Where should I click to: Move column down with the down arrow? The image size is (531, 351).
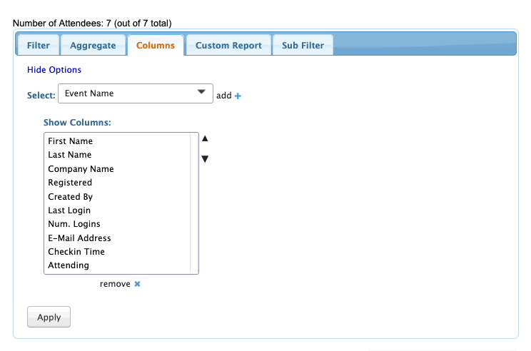[205, 159]
